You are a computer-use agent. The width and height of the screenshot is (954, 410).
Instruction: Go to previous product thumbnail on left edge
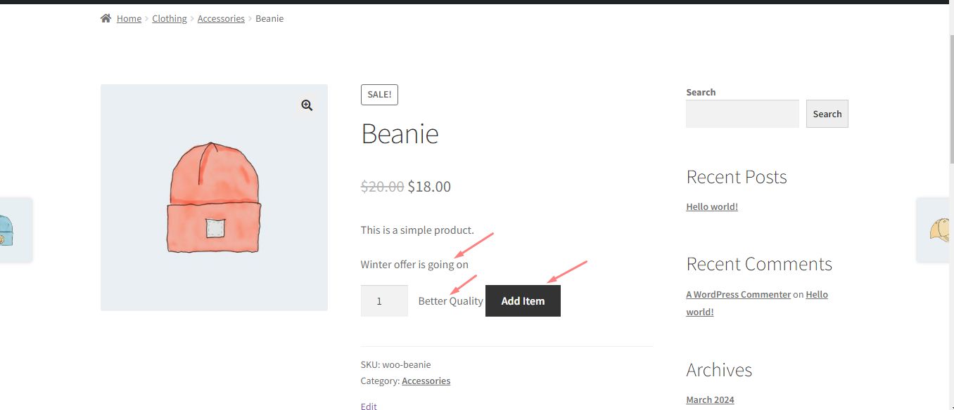[x=14, y=230]
